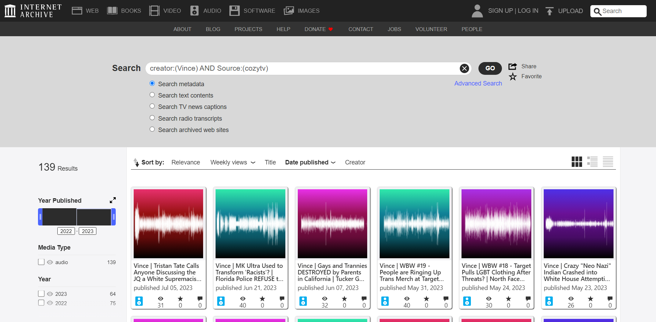Image resolution: width=656 pixels, height=322 pixels.
Task: Open the ABOUT menu item
Action: (182, 29)
